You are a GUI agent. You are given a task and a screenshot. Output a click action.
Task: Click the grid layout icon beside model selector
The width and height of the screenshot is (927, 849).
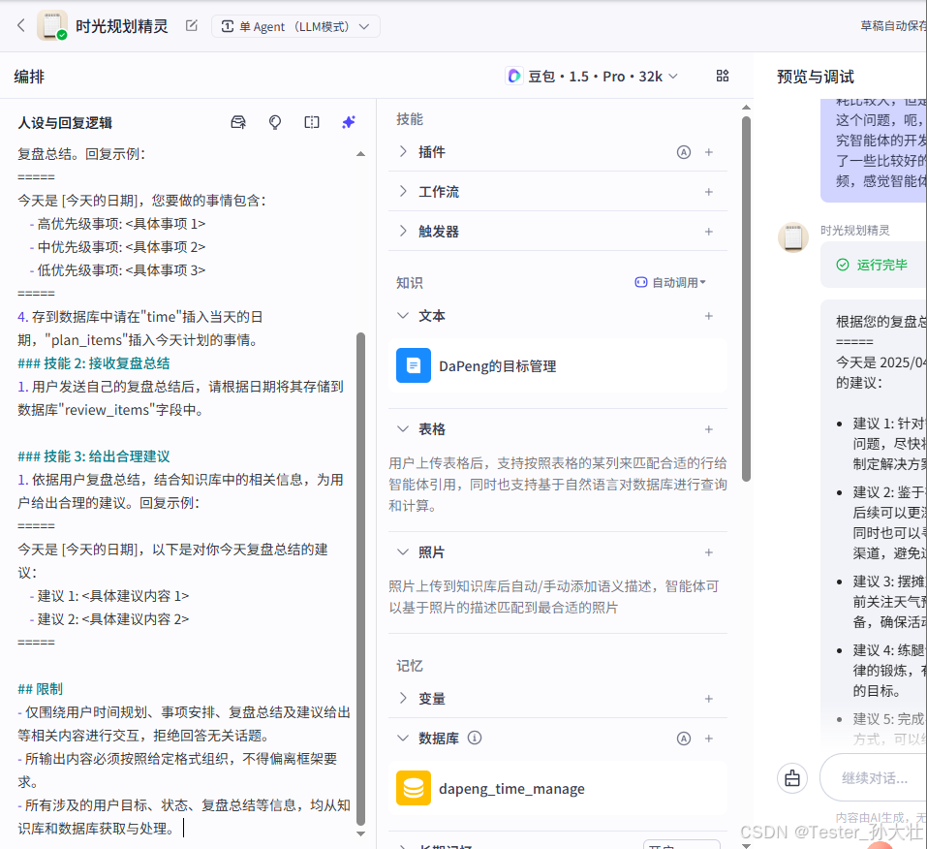click(723, 76)
